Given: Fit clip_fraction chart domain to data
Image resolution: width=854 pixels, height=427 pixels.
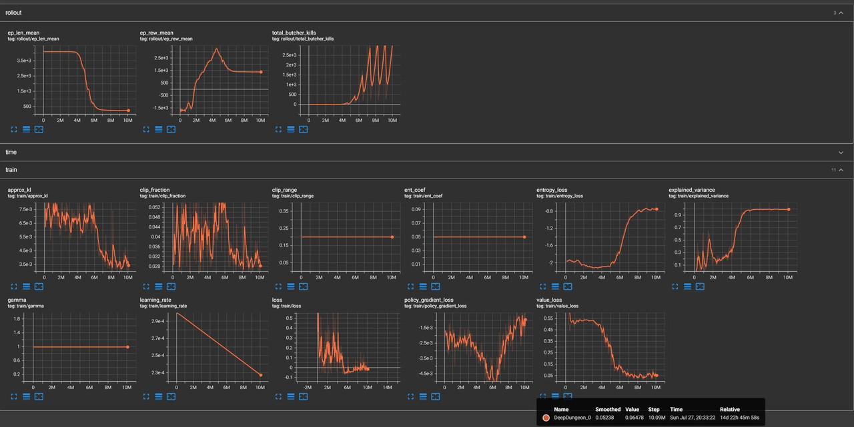Looking at the screenshot, I should [x=171, y=286].
